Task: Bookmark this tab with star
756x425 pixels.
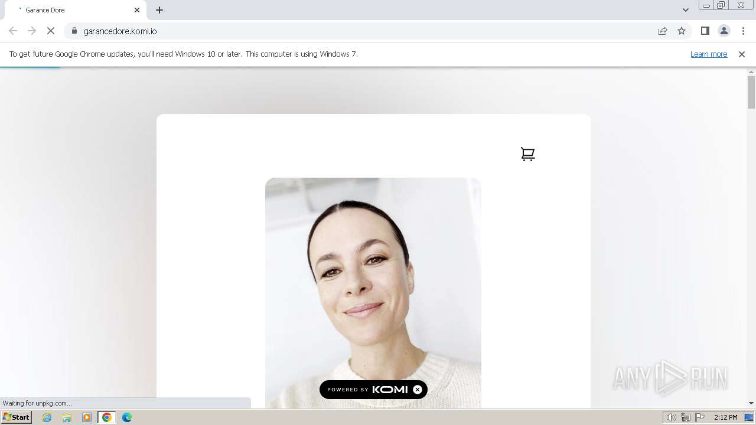Action: [x=682, y=31]
